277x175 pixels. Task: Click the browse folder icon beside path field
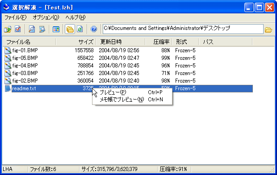coord(269,30)
